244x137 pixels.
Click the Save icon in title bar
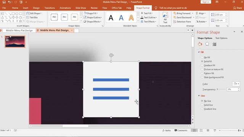pyautogui.click(x=4, y=2)
